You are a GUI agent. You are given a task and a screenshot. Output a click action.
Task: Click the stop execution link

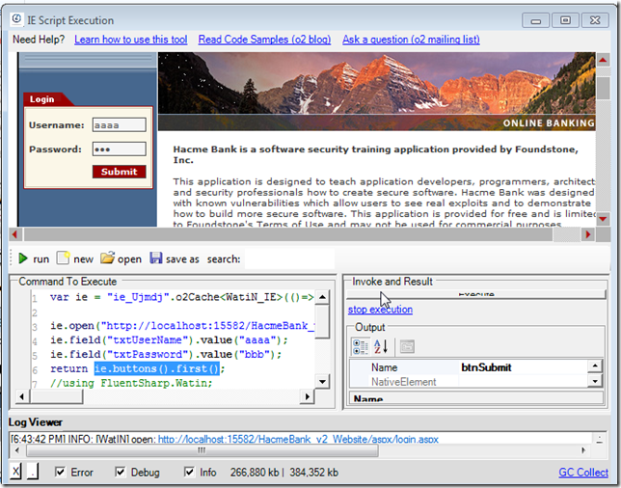380,310
